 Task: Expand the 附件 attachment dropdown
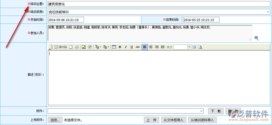pos(125,111)
